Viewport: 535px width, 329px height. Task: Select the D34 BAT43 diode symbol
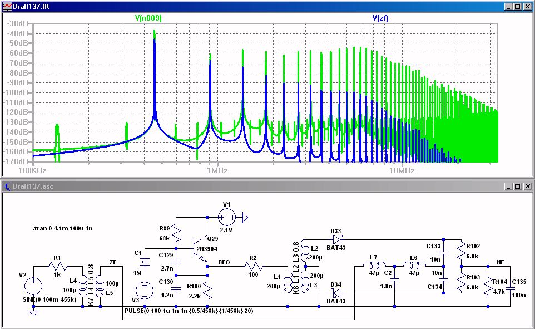336,293
